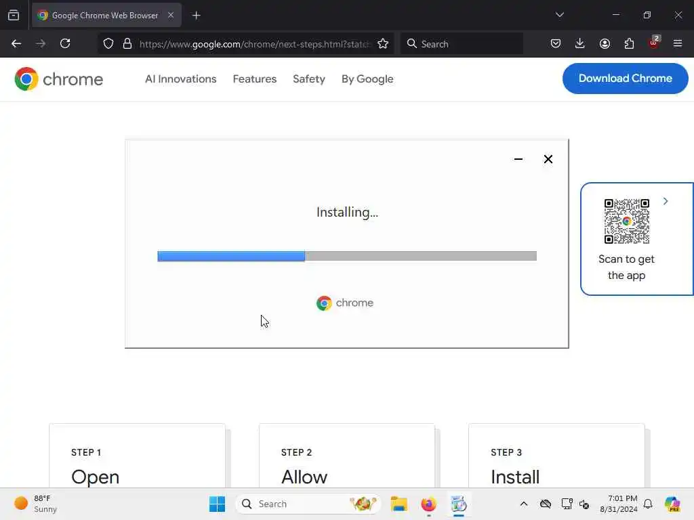
Task: Click the STEP 3 Install card
Action: click(556, 456)
